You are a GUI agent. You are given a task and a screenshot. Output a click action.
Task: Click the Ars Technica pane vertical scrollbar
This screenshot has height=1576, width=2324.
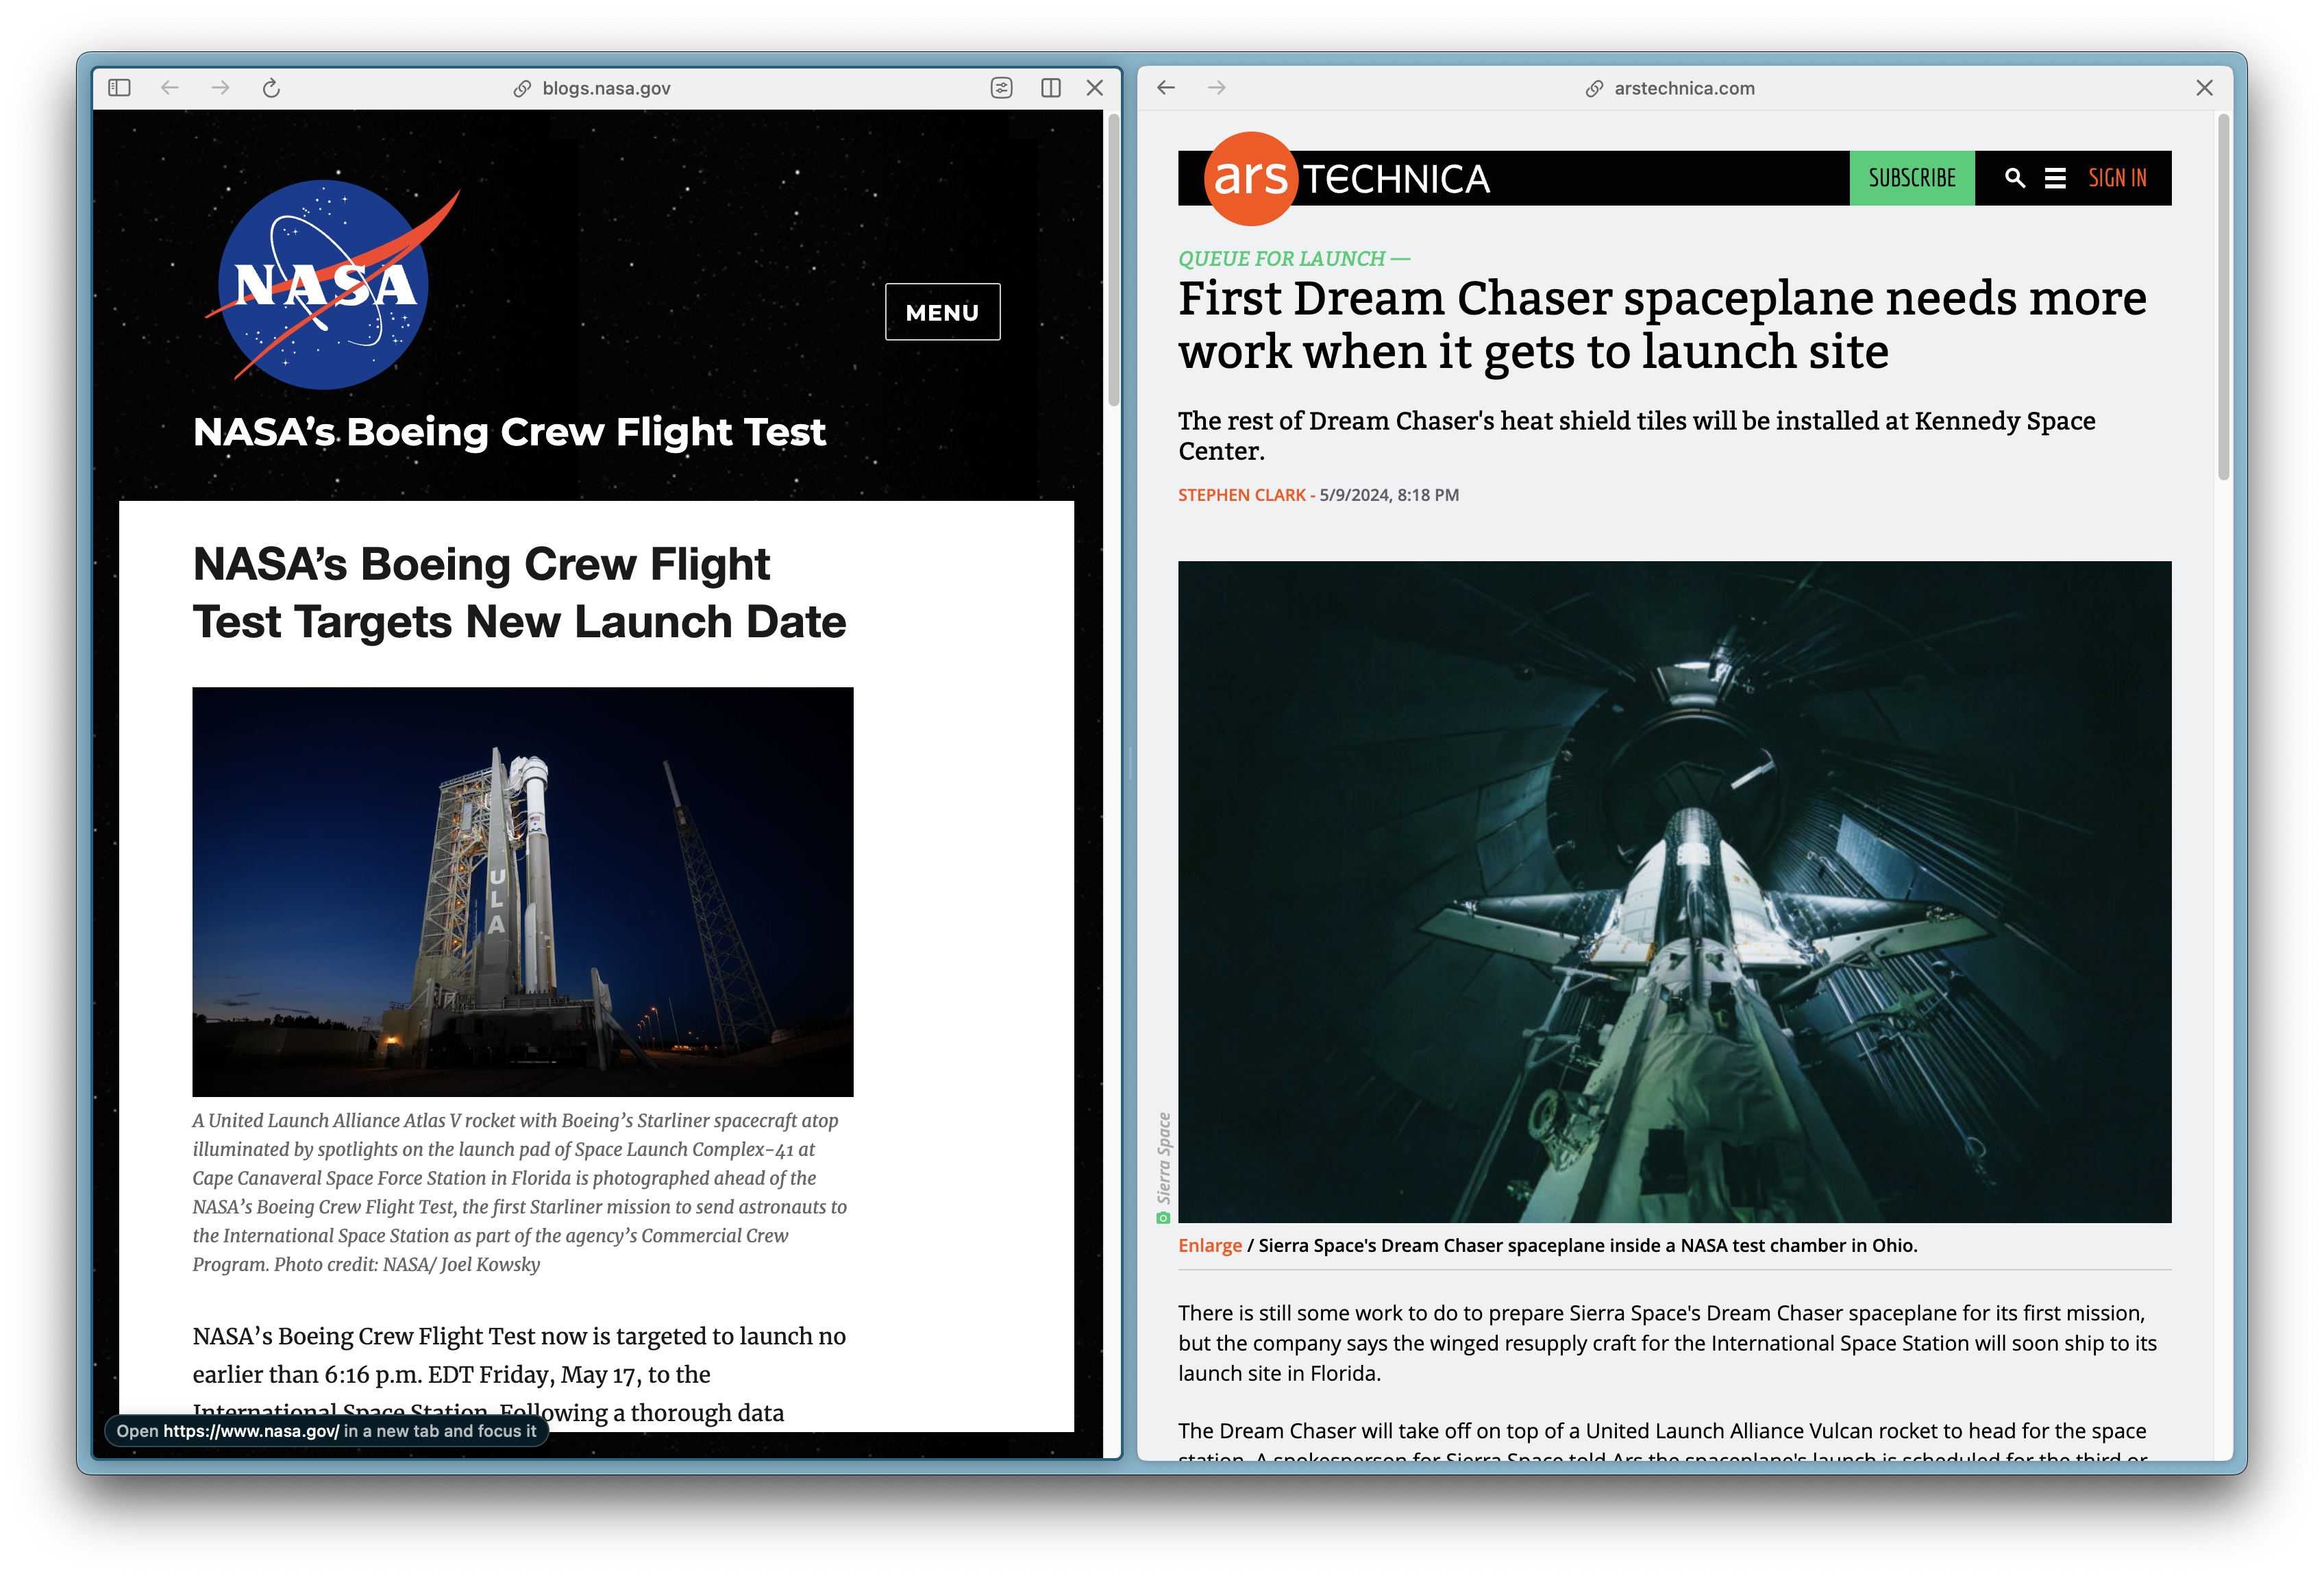pyautogui.click(x=2223, y=296)
